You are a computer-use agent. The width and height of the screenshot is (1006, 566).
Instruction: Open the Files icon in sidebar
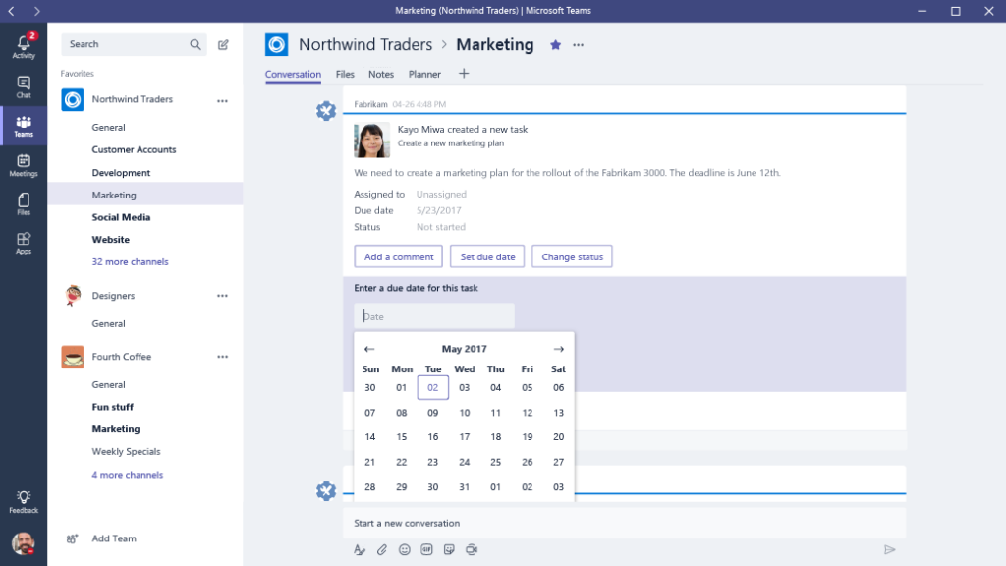pos(24,204)
